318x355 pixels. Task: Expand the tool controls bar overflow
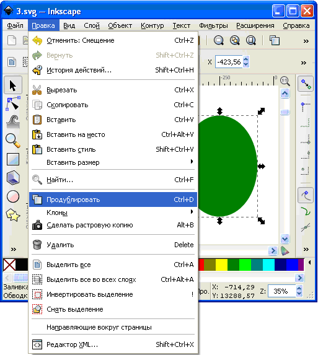[304, 63]
